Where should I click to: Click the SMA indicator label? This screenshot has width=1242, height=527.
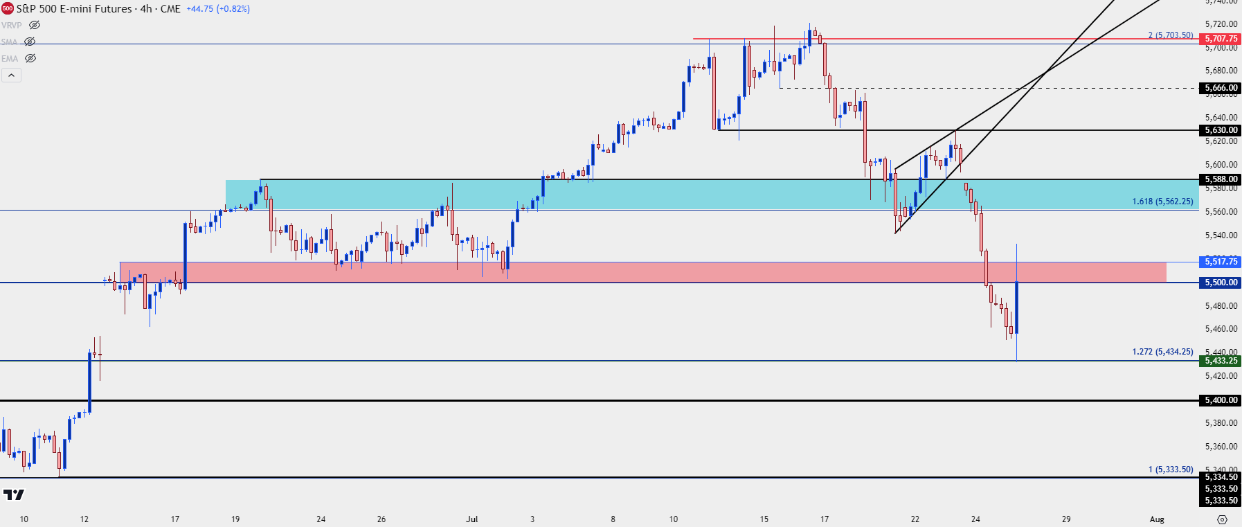coord(9,42)
